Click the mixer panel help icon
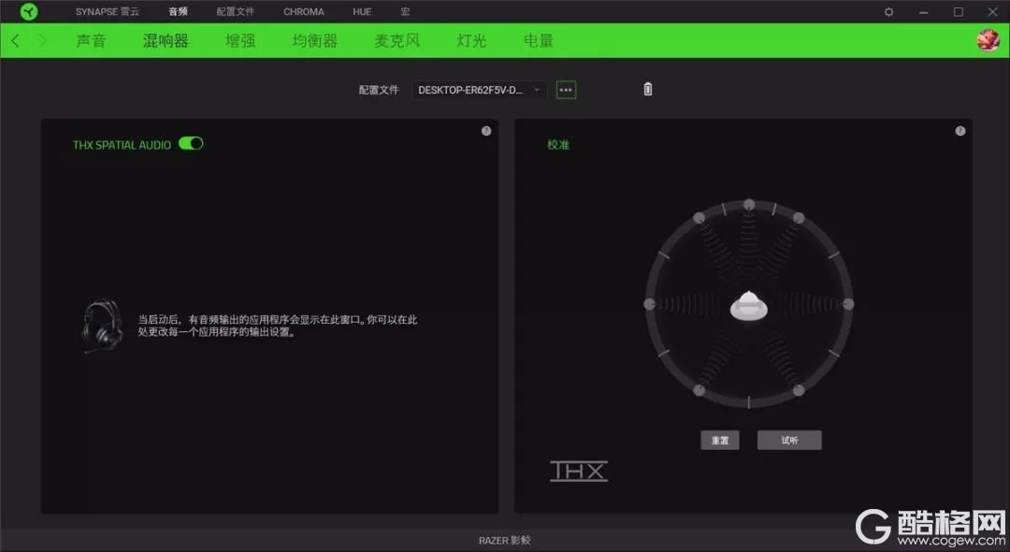 [x=486, y=131]
